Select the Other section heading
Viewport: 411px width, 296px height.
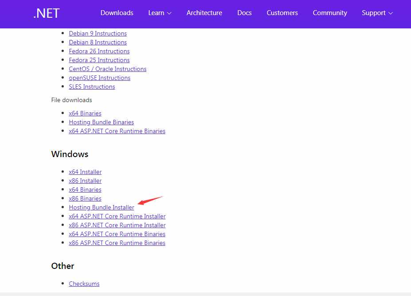62,266
